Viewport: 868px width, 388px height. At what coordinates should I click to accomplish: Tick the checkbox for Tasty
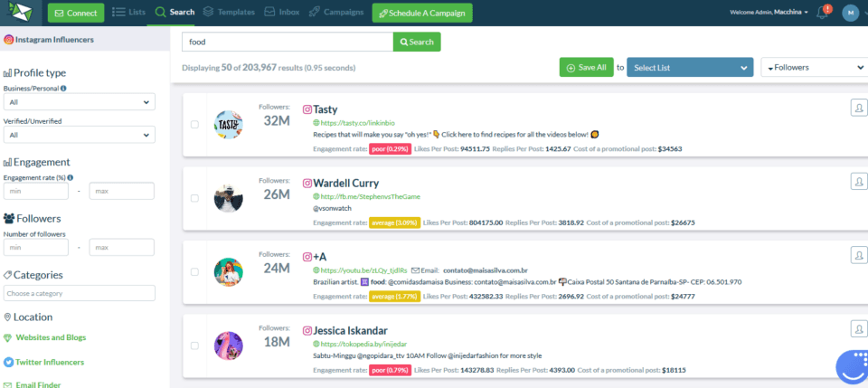195,125
